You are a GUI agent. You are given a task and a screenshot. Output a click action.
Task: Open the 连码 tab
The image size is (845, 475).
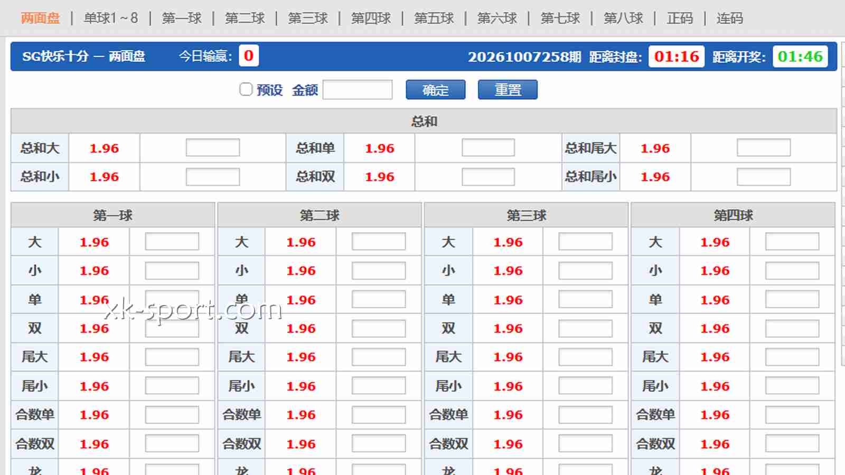pos(730,18)
